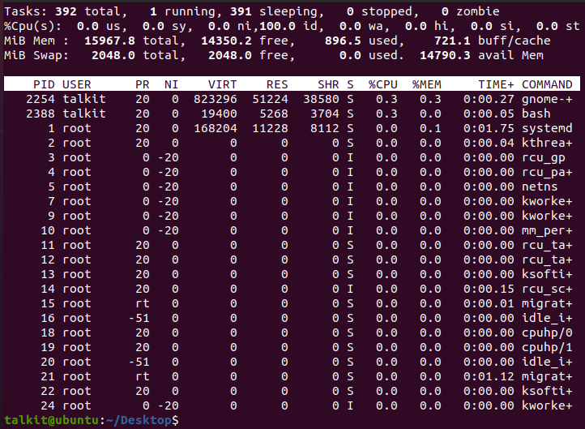Click the 896.5 used memory value
Viewport: 585px width, 429px height.
pyautogui.click(x=343, y=41)
